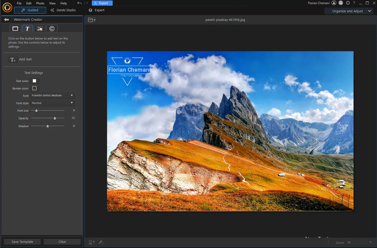Open the notifications bell icon
The image size is (377, 248).
[x=341, y=3]
